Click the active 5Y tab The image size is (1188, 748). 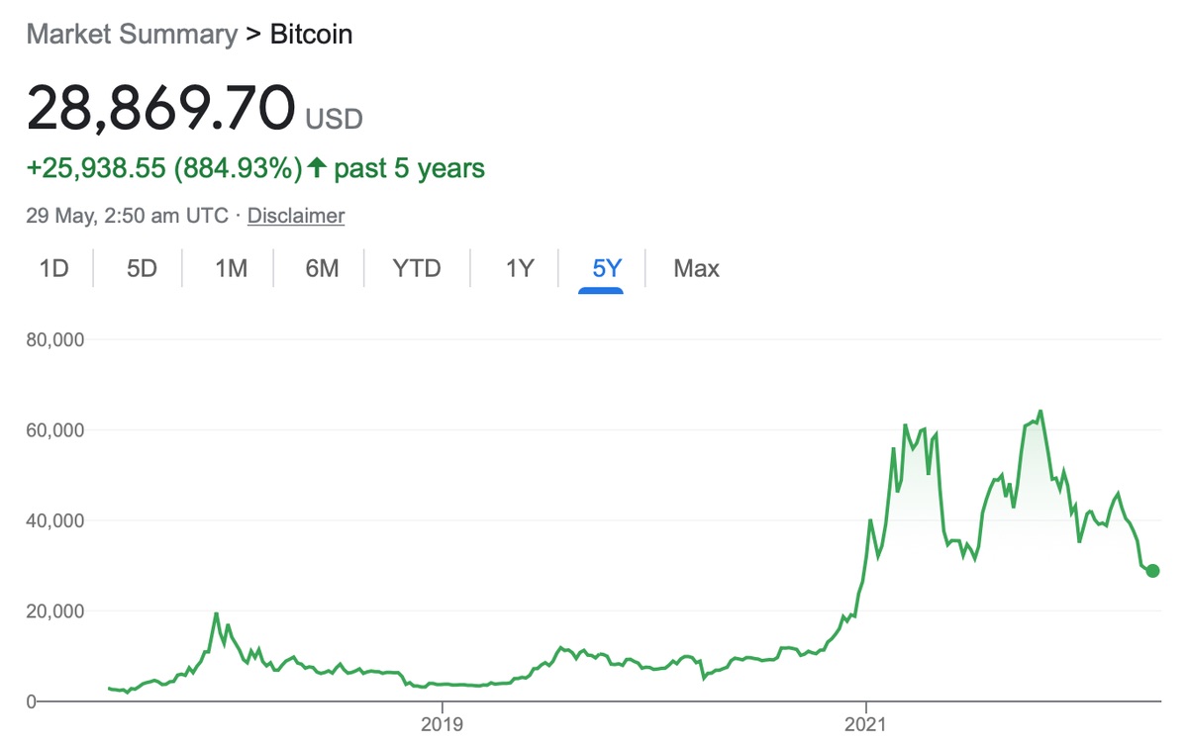(x=606, y=268)
